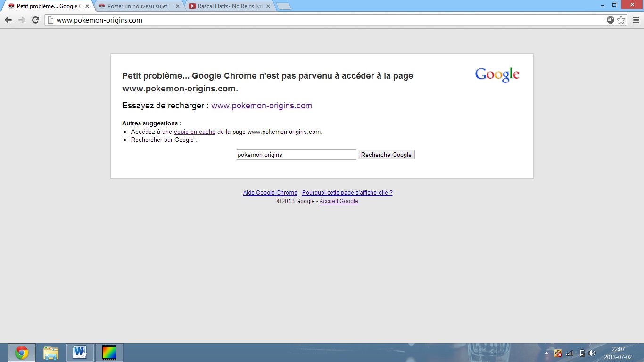Click the page icon in the address bar
644x362 pixels.
click(x=50, y=20)
